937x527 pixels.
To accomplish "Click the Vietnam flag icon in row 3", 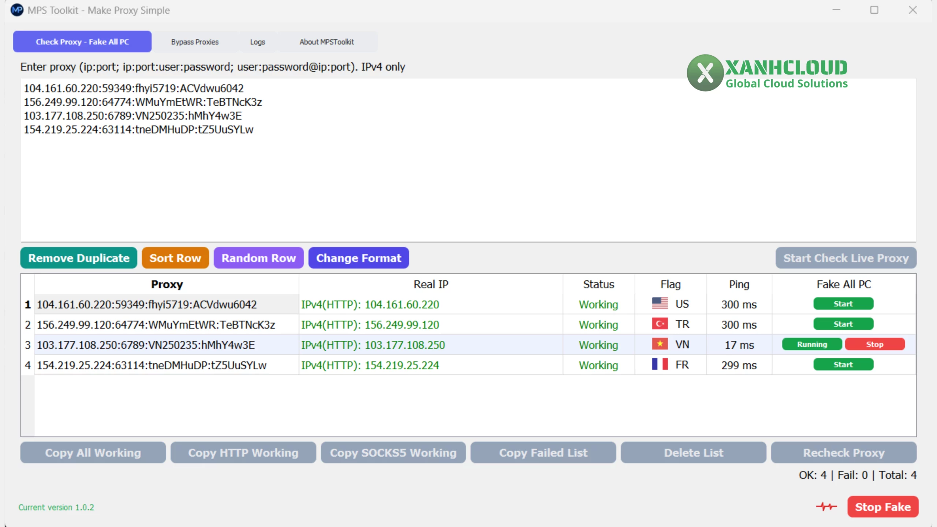I will (x=660, y=344).
